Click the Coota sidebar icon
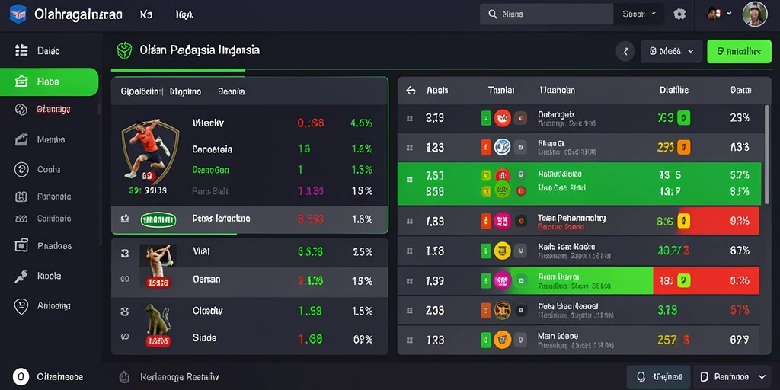The height and width of the screenshot is (390, 780). 21,170
